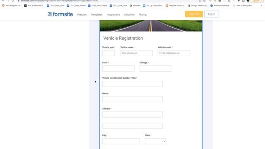Open the State dropdown
This screenshot has width=265, height=149.
(x=156, y=141)
